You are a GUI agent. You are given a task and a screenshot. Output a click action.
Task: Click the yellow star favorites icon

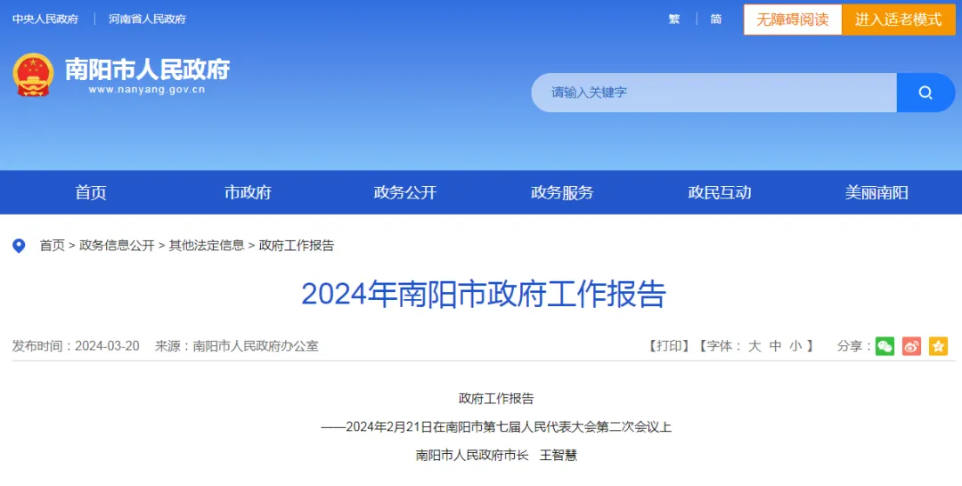938,346
